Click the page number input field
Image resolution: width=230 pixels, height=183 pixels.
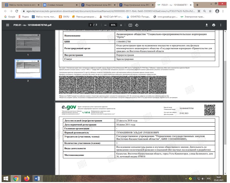(x=91, y=25)
